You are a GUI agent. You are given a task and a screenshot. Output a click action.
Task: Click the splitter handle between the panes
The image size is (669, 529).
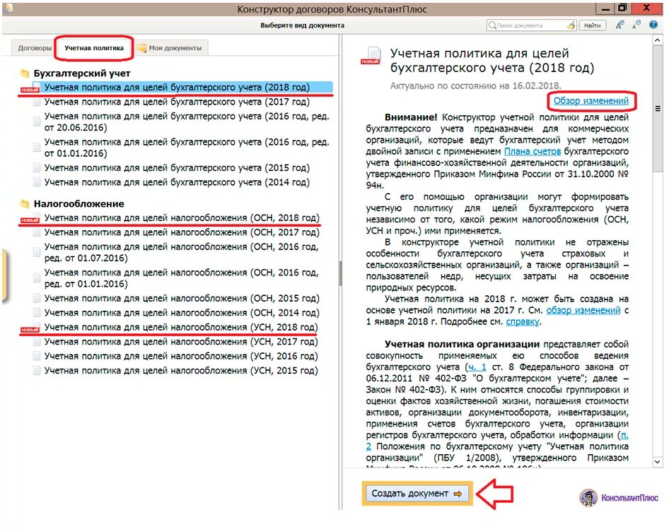coord(340,273)
